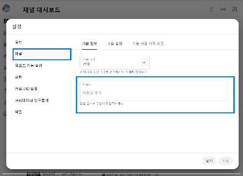This screenshot has width=243, height=176.
Task: Open the 약관 section
Action: 18,112
